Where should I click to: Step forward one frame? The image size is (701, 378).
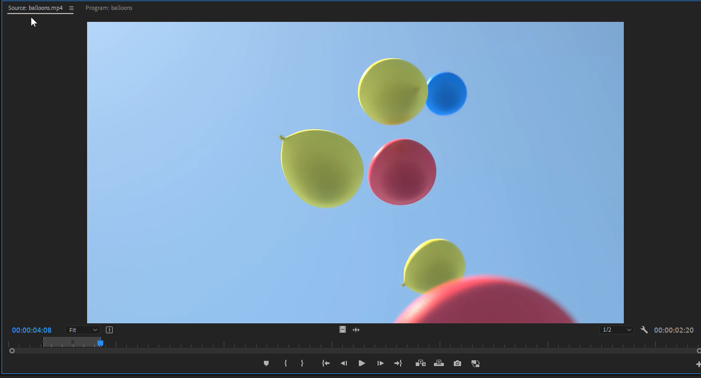[381, 363]
